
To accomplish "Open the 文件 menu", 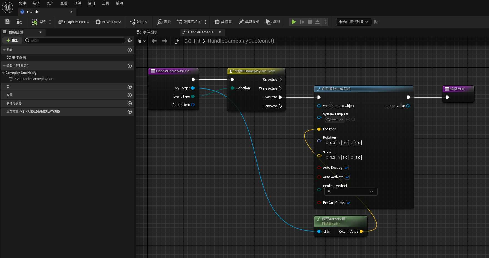I will click(x=22, y=3).
